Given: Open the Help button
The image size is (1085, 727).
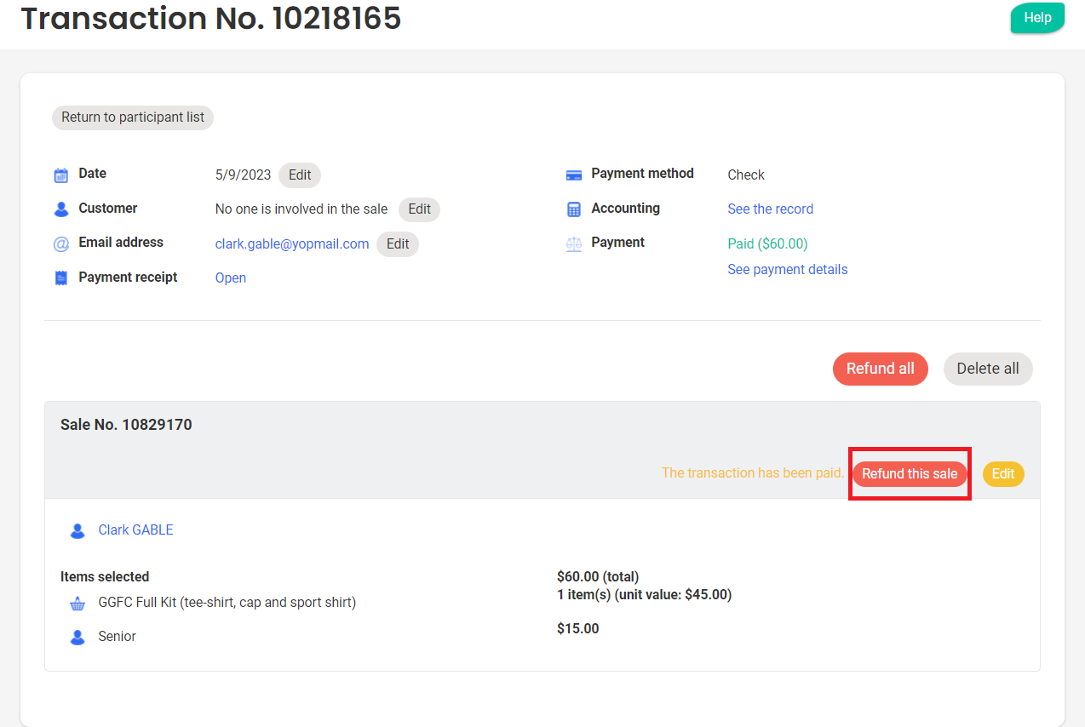Looking at the screenshot, I should click(x=1036, y=18).
